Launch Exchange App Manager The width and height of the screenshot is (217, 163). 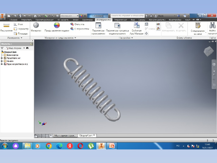point(137,28)
